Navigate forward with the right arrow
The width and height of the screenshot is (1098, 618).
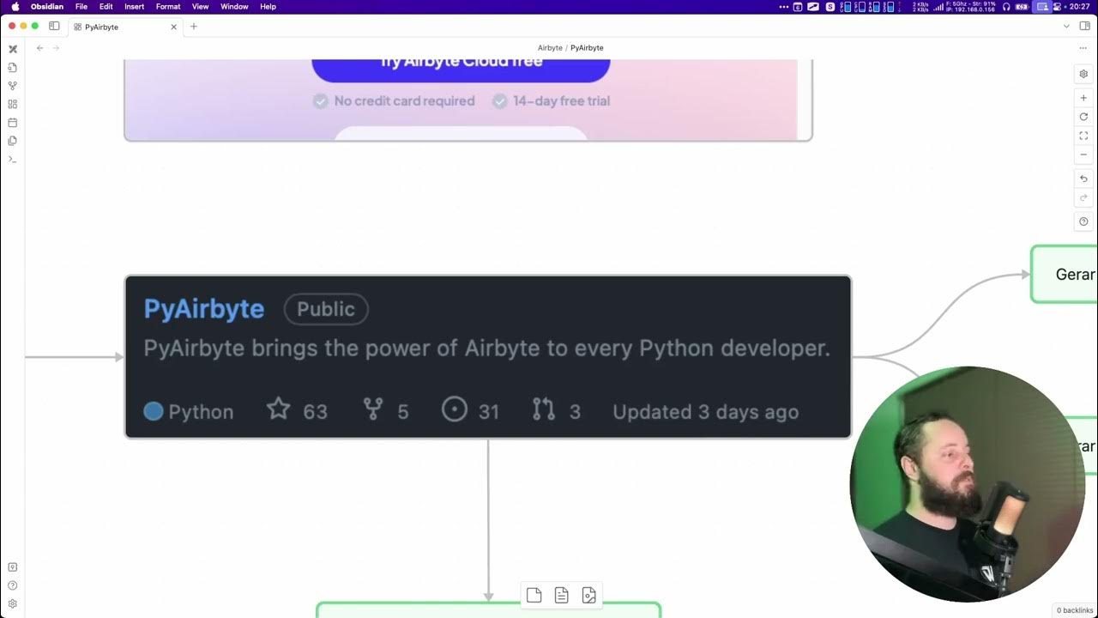pos(57,48)
